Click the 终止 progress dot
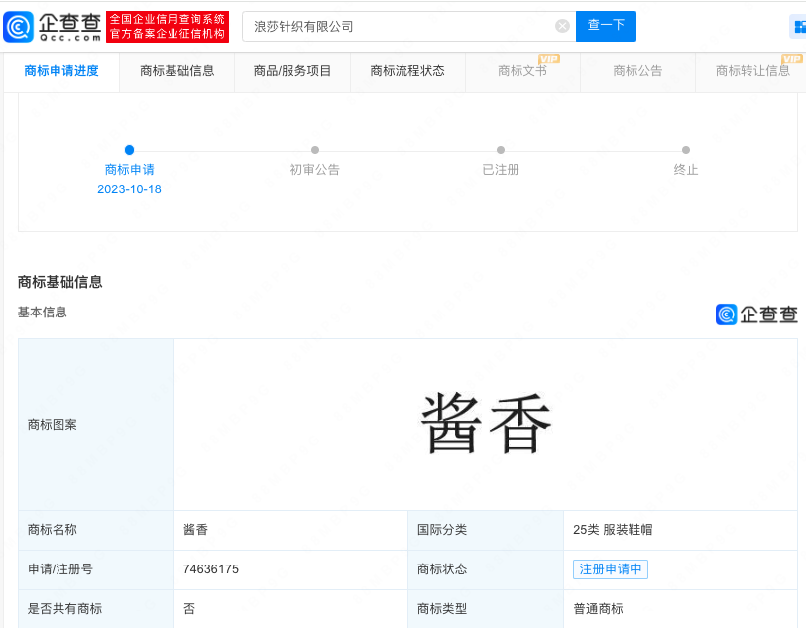 tap(686, 150)
